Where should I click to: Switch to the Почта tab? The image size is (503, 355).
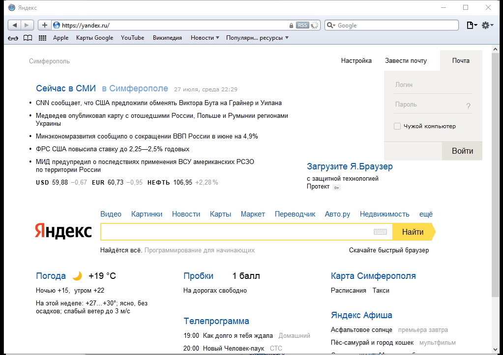tap(461, 60)
